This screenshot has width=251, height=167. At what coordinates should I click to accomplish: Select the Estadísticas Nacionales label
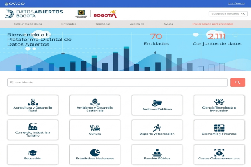click(x=95, y=158)
